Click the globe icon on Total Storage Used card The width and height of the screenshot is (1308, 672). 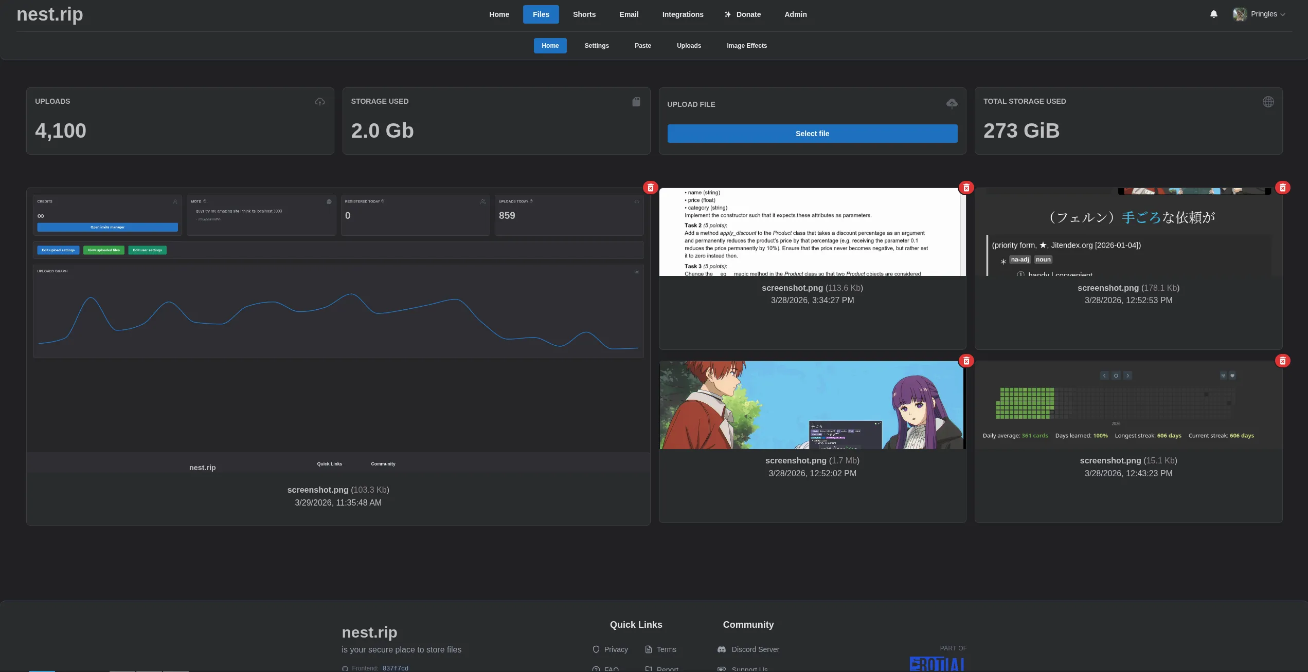point(1268,101)
